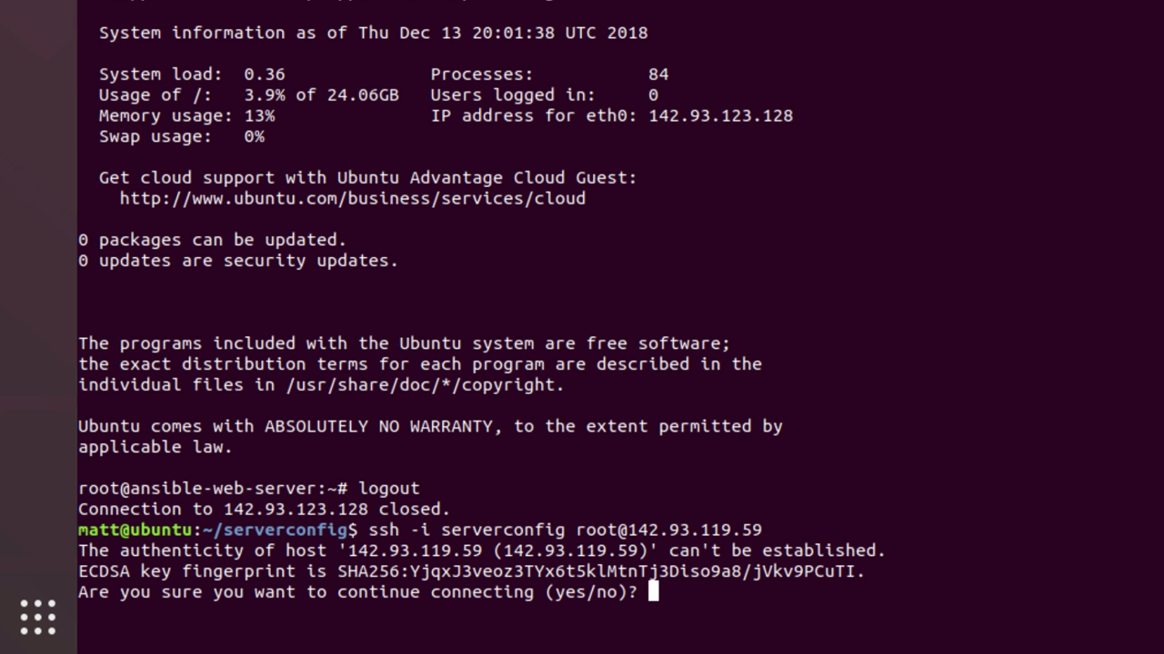Click the green matt@ubuntu prompt

(x=135, y=530)
